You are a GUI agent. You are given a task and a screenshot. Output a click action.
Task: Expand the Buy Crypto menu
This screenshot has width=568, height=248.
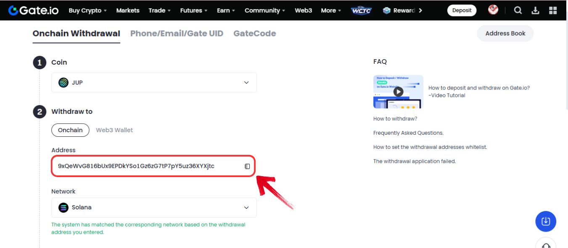87,10
